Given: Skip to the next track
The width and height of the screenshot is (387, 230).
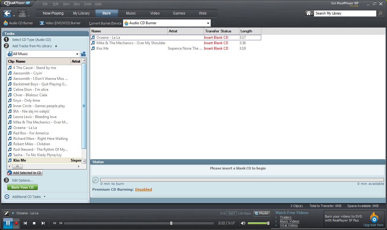Looking at the screenshot, I should [43, 223].
